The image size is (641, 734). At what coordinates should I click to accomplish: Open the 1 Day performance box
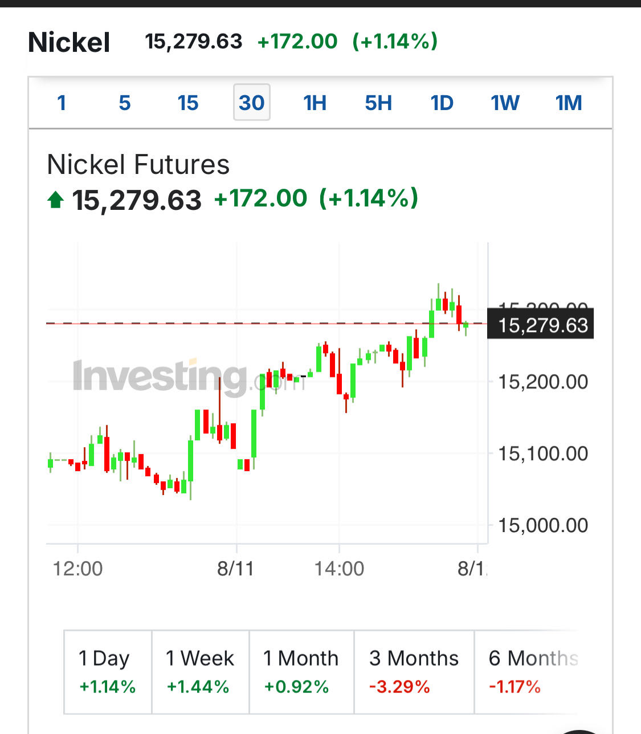coord(108,672)
